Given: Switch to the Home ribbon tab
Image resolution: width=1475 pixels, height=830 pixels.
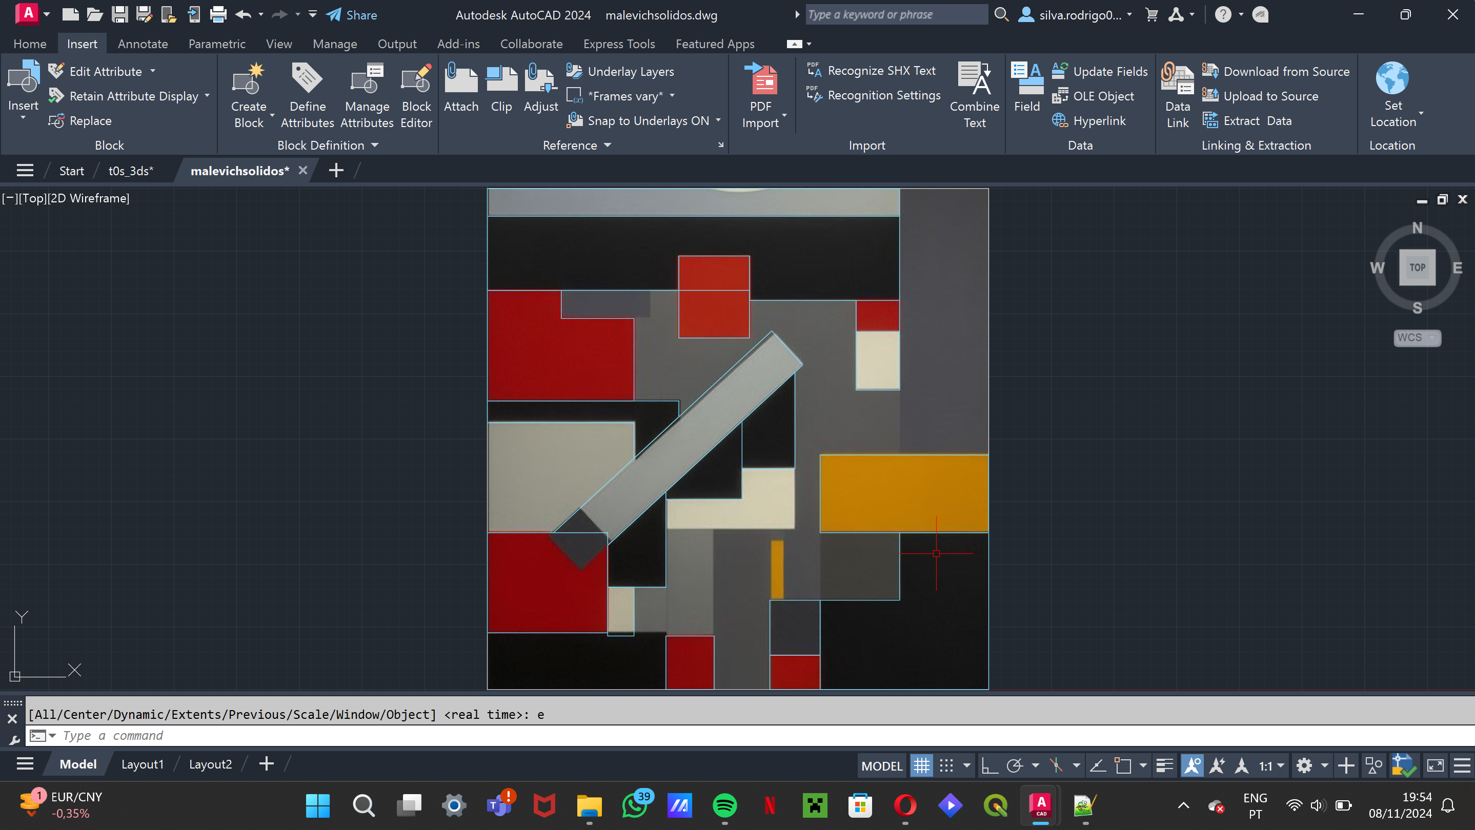Looking at the screenshot, I should [x=30, y=44].
